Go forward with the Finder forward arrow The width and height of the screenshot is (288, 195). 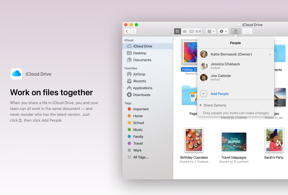[x=134, y=31]
